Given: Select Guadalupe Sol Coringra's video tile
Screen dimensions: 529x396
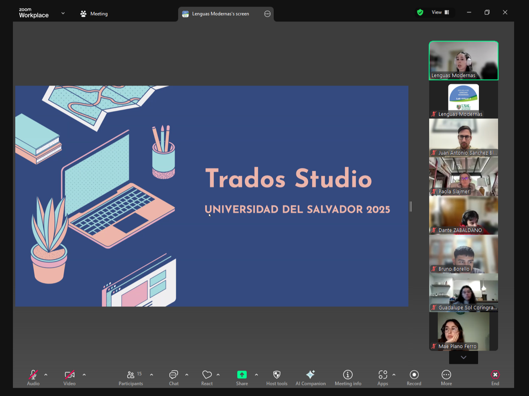Looking at the screenshot, I should point(464,292).
